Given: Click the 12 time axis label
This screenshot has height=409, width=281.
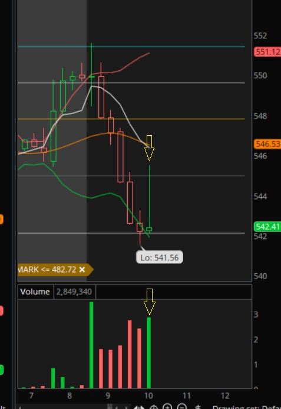Looking at the screenshot, I should click(225, 395).
